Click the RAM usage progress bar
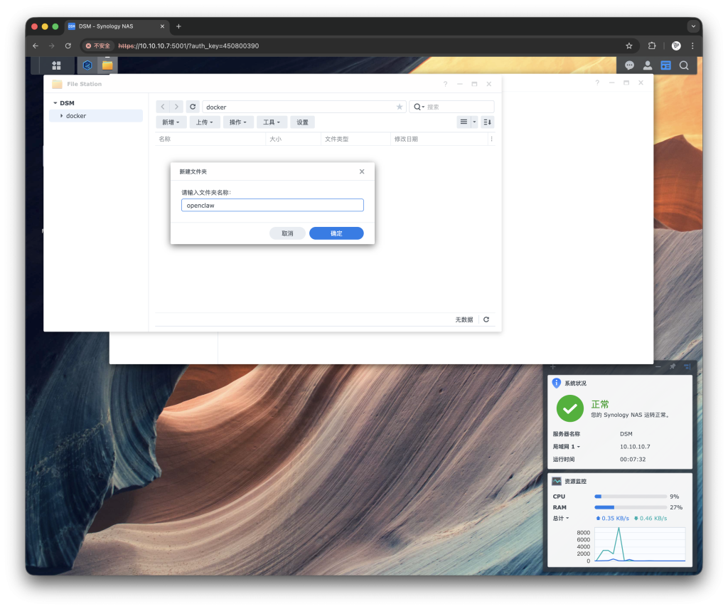The height and width of the screenshot is (609, 728). (630, 507)
